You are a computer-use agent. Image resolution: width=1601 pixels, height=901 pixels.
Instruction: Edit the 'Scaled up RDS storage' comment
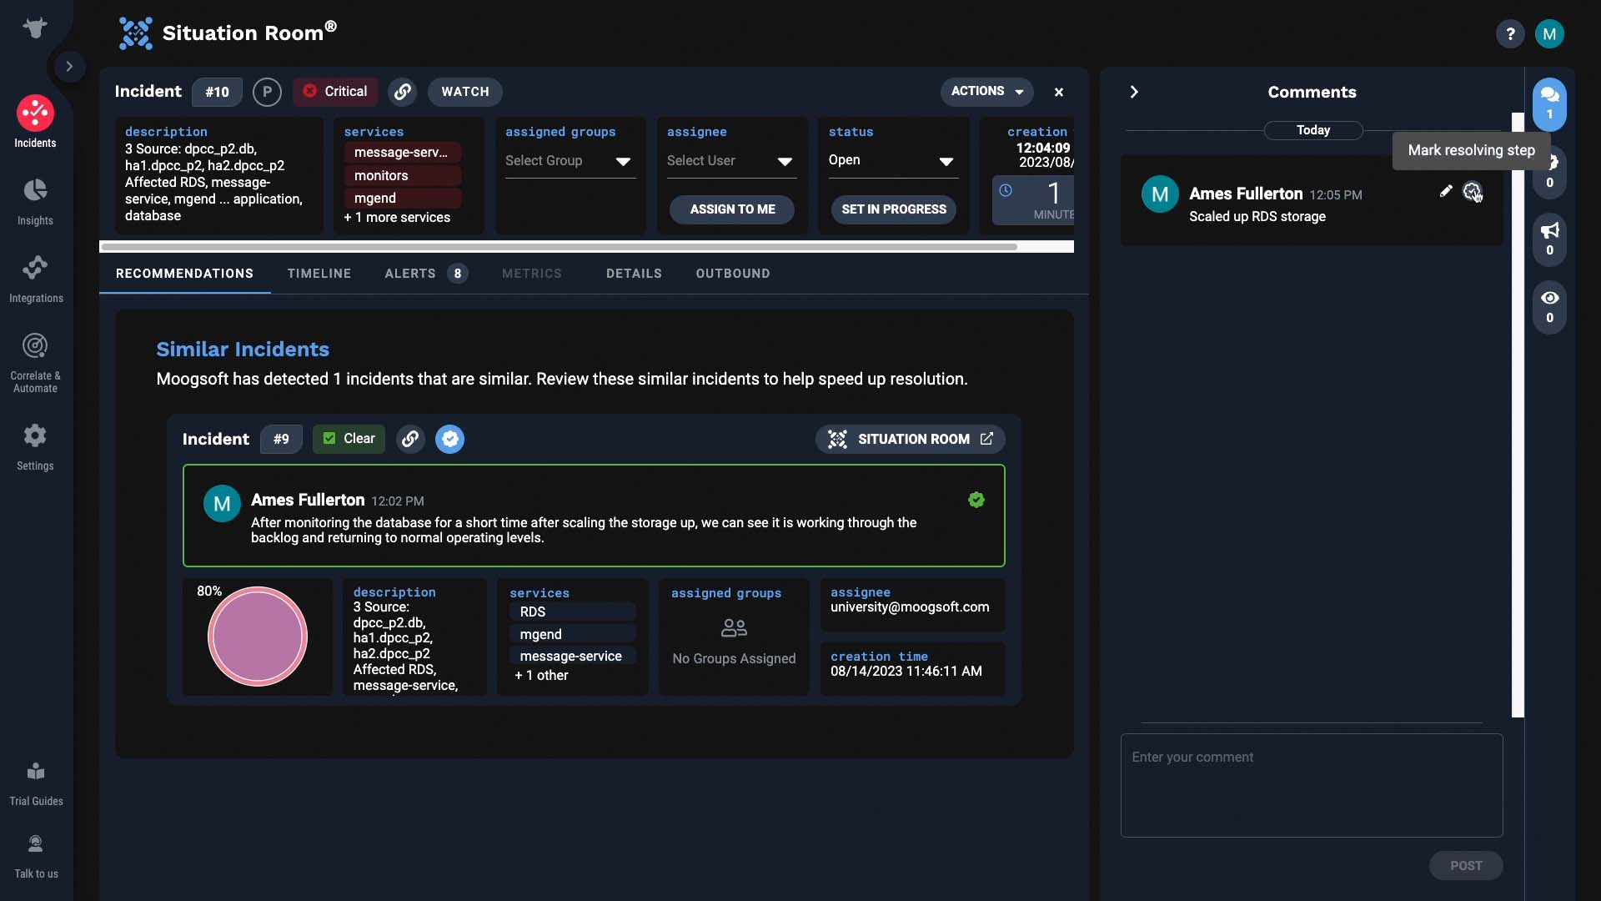tap(1446, 192)
